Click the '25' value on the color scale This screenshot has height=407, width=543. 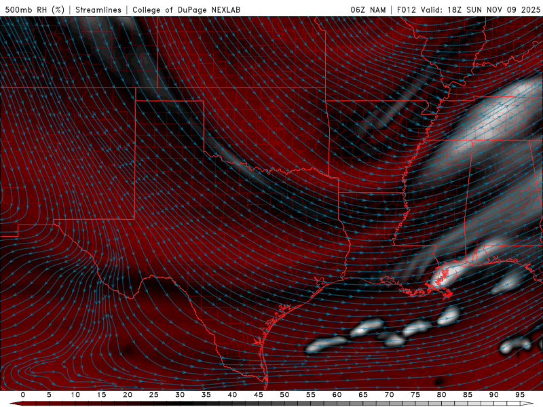point(154,395)
